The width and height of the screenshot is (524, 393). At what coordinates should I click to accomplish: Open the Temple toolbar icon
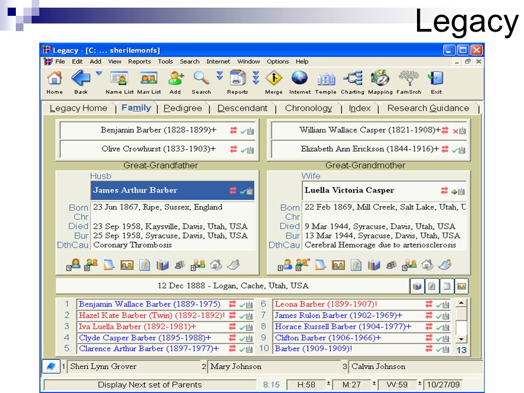click(x=326, y=79)
